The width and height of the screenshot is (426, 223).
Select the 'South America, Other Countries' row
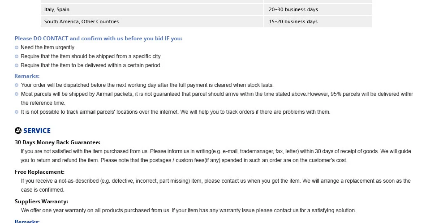pyautogui.click(x=207, y=21)
